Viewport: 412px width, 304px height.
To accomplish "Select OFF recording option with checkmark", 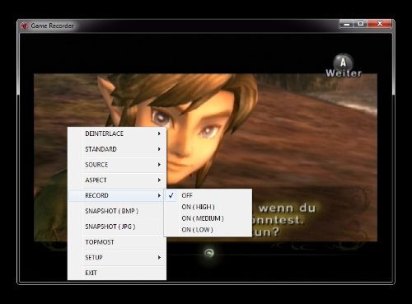I will [x=208, y=195].
